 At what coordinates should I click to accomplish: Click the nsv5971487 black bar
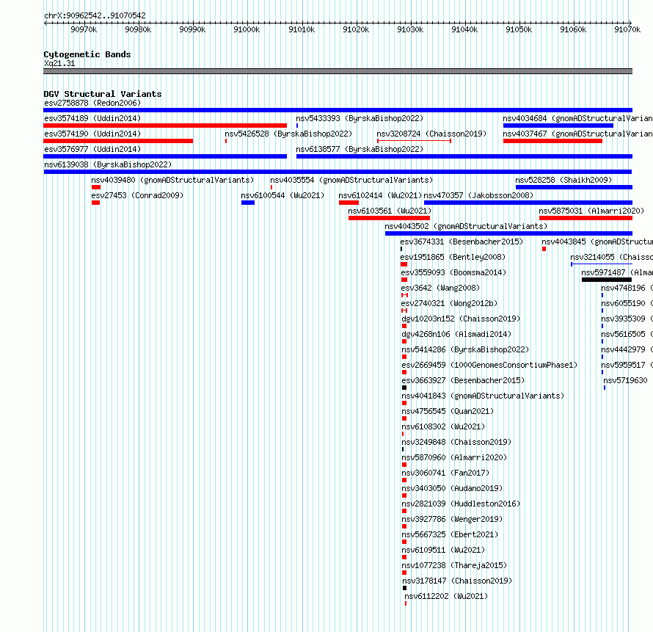[x=607, y=280]
